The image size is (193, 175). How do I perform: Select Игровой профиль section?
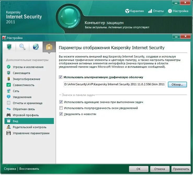(x=29, y=115)
